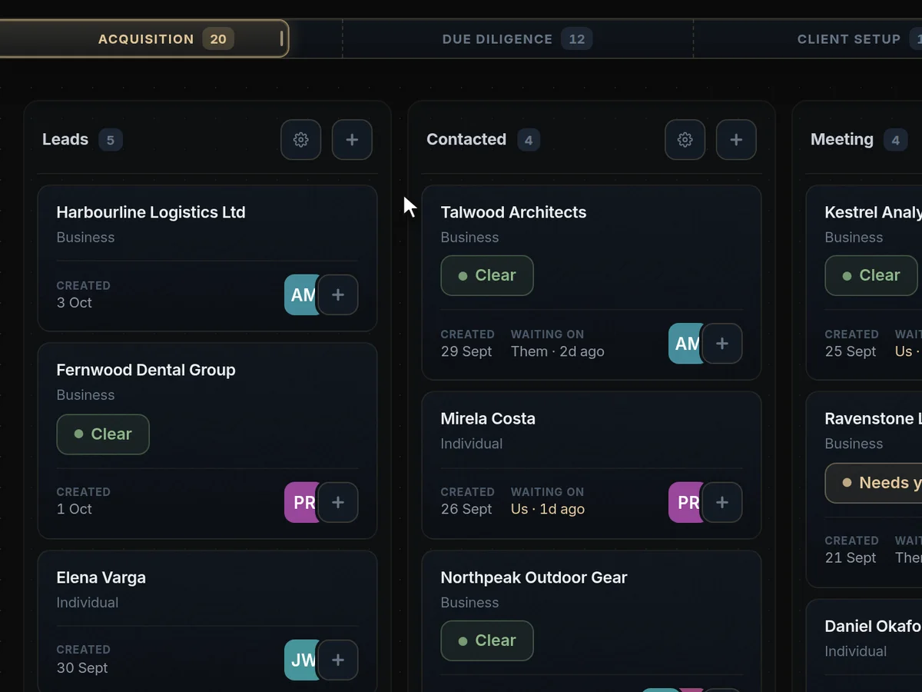This screenshot has height=692, width=922.
Task: Click Needs status badge on Ravenstone card
Action: (874, 483)
